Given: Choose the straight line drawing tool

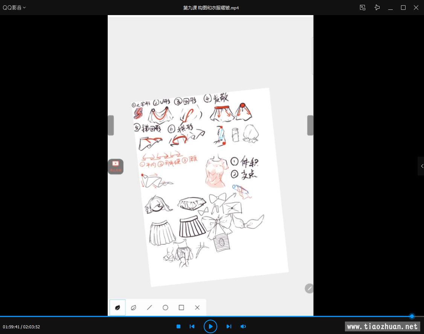Looking at the screenshot, I should [x=149, y=308].
